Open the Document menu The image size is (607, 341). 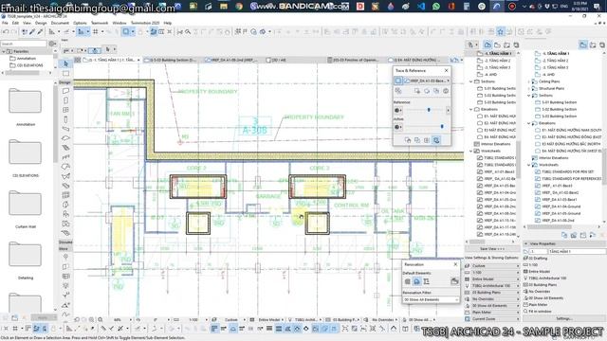pos(60,23)
